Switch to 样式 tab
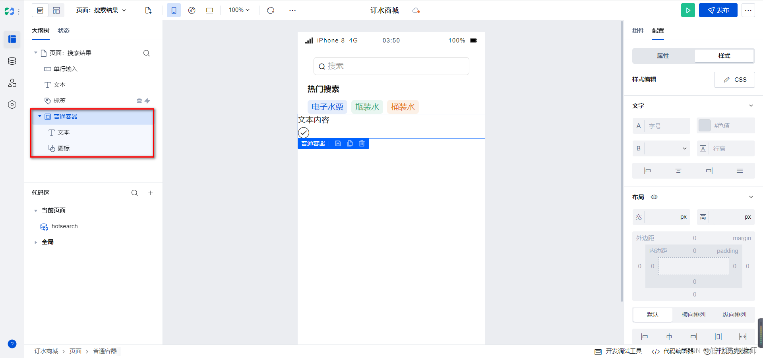This screenshot has width=763, height=358. (x=724, y=56)
